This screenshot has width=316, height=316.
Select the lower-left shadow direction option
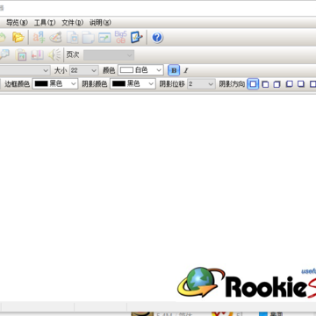pos(289,84)
